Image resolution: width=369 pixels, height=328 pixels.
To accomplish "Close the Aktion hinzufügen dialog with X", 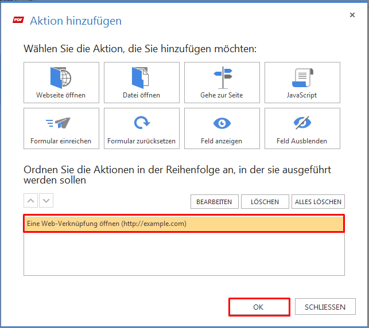I will pyautogui.click(x=352, y=15).
